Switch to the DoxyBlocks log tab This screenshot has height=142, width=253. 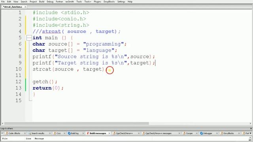228,133
